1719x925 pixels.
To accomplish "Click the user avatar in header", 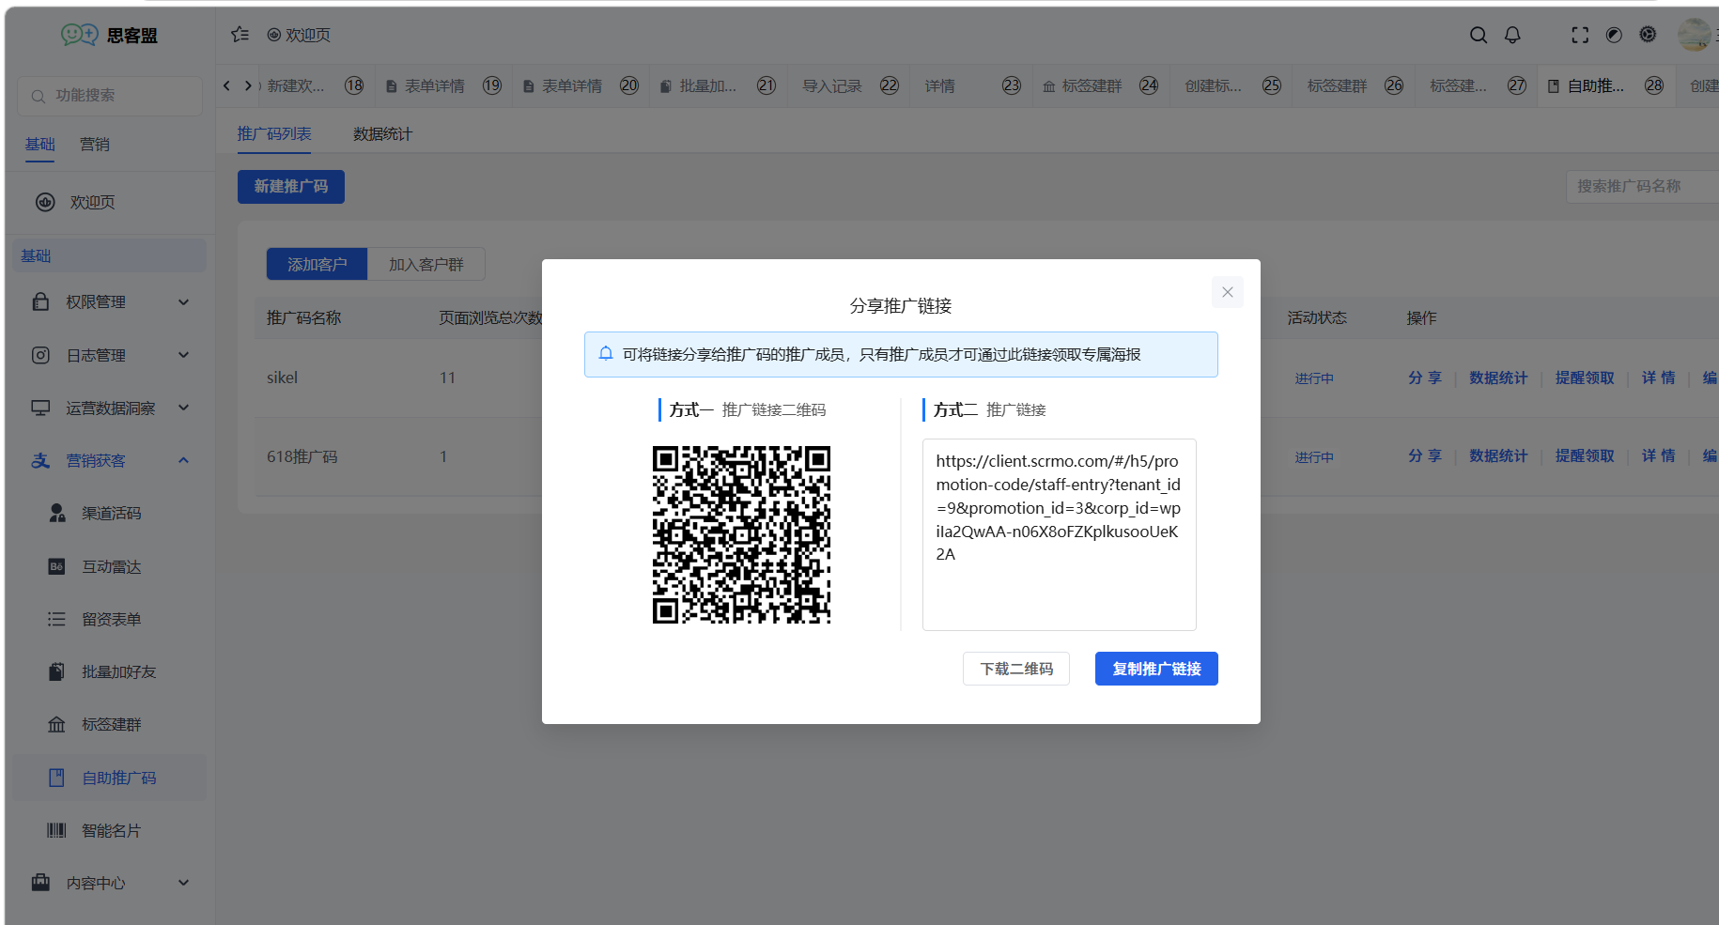I will [1695, 35].
